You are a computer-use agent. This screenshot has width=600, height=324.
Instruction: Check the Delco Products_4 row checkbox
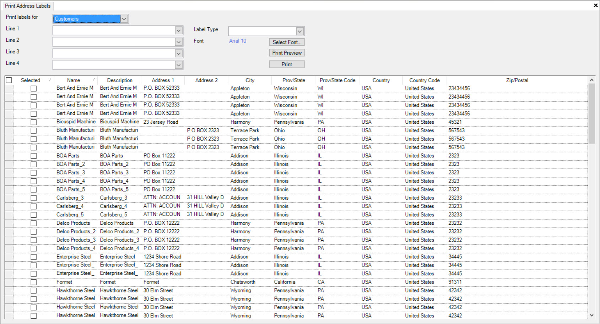coord(33,248)
